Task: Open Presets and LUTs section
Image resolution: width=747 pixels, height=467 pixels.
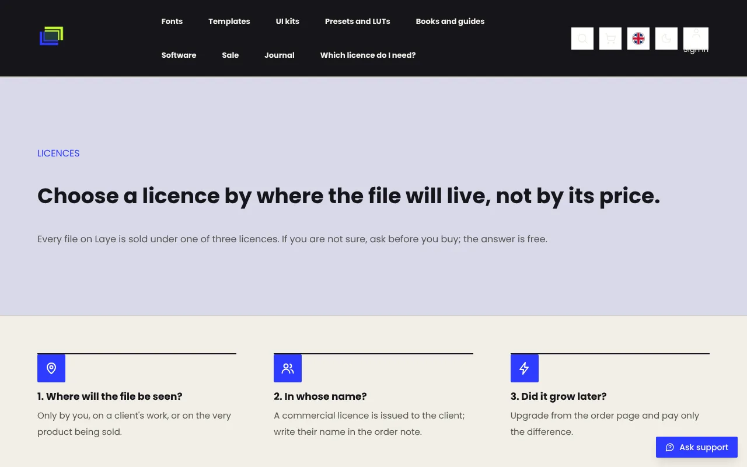Action: point(358,21)
